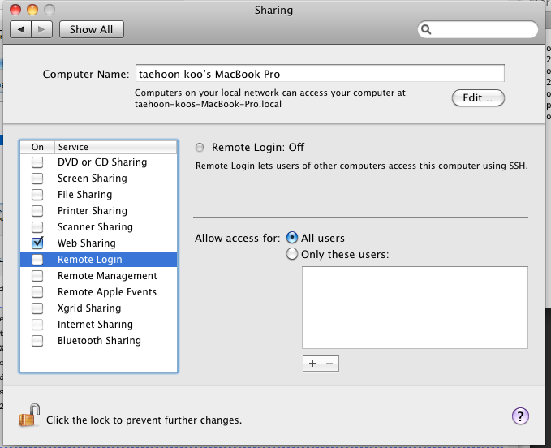
Task: Enable DVD or CD Sharing checkbox
Action: (x=37, y=162)
